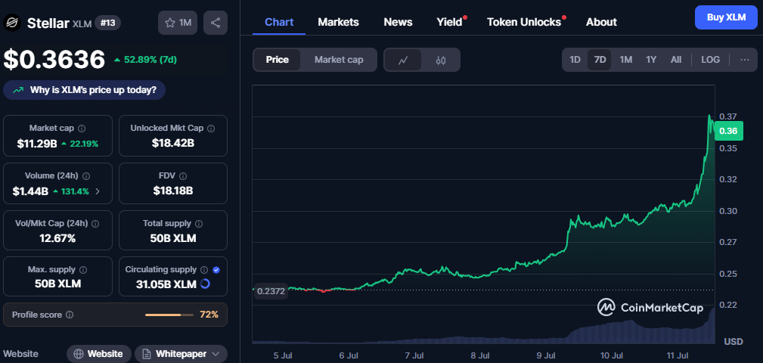
Task: Set chart range to 1D
Action: tap(575, 59)
